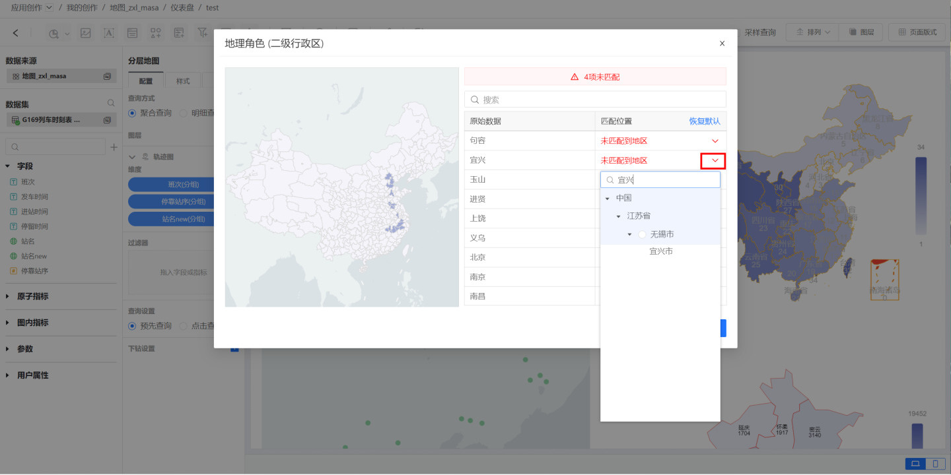Click the desktop layout icon at bottom right

(x=915, y=464)
